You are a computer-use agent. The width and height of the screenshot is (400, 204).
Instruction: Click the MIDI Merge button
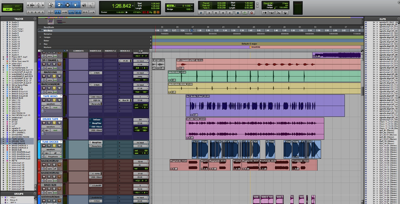click(278, 13)
